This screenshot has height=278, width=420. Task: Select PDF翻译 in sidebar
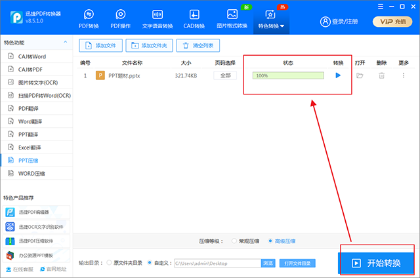point(37,108)
